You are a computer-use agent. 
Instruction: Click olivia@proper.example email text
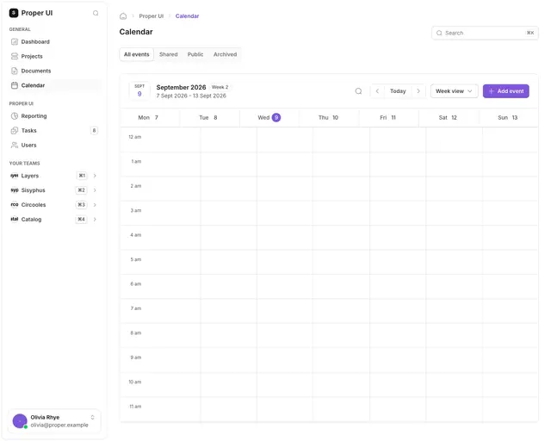[59, 425]
